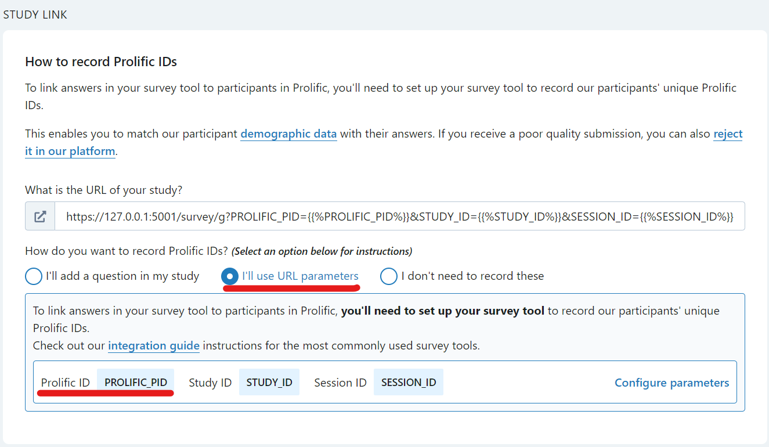The image size is (769, 447).
Task: Click "How do you want to record Prolific IDs?" text
Action: click(x=127, y=251)
